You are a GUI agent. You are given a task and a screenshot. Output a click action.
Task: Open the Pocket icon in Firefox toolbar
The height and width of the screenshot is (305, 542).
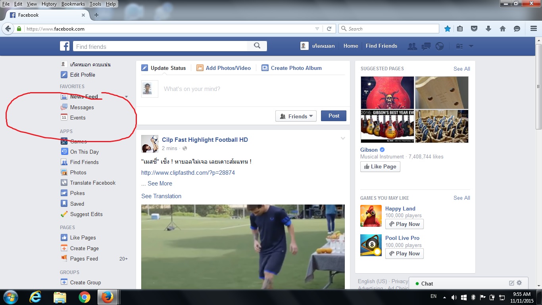click(x=474, y=29)
